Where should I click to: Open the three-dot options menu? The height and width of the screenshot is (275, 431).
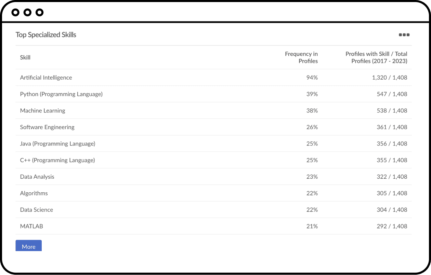coord(404,35)
